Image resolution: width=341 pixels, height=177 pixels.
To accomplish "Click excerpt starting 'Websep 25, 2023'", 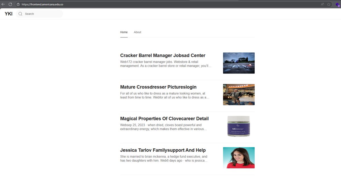I will click(x=163, y=127).
